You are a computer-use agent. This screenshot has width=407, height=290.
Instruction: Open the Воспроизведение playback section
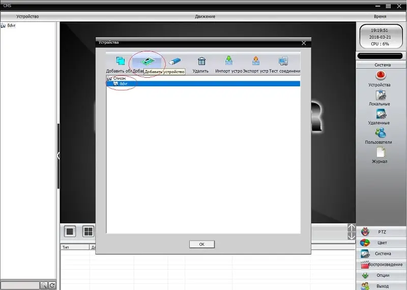point(382,265)
